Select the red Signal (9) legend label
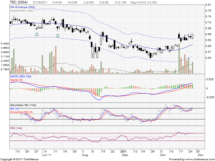The width and height of the screenshot is (215, 161). tap(16, 80)
